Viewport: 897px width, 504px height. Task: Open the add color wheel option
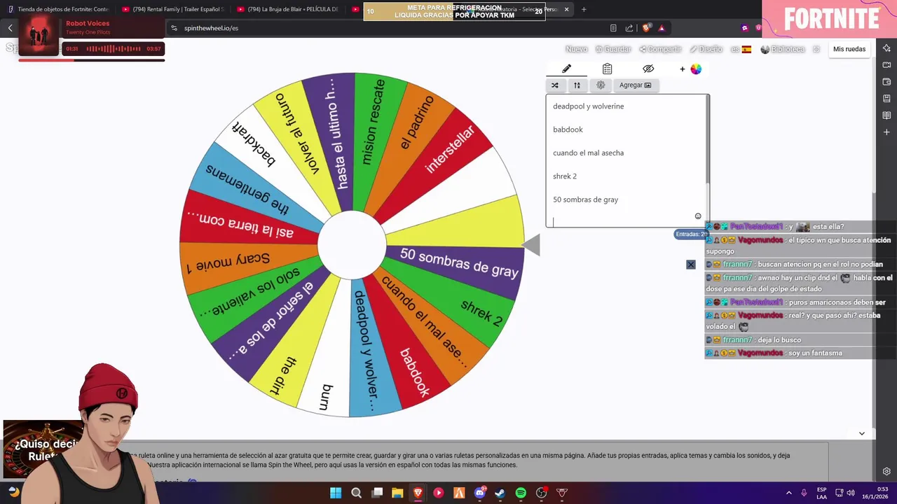[690, 69]
